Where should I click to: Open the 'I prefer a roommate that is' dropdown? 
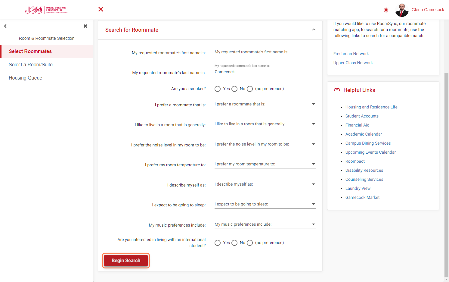click(265, 104)
